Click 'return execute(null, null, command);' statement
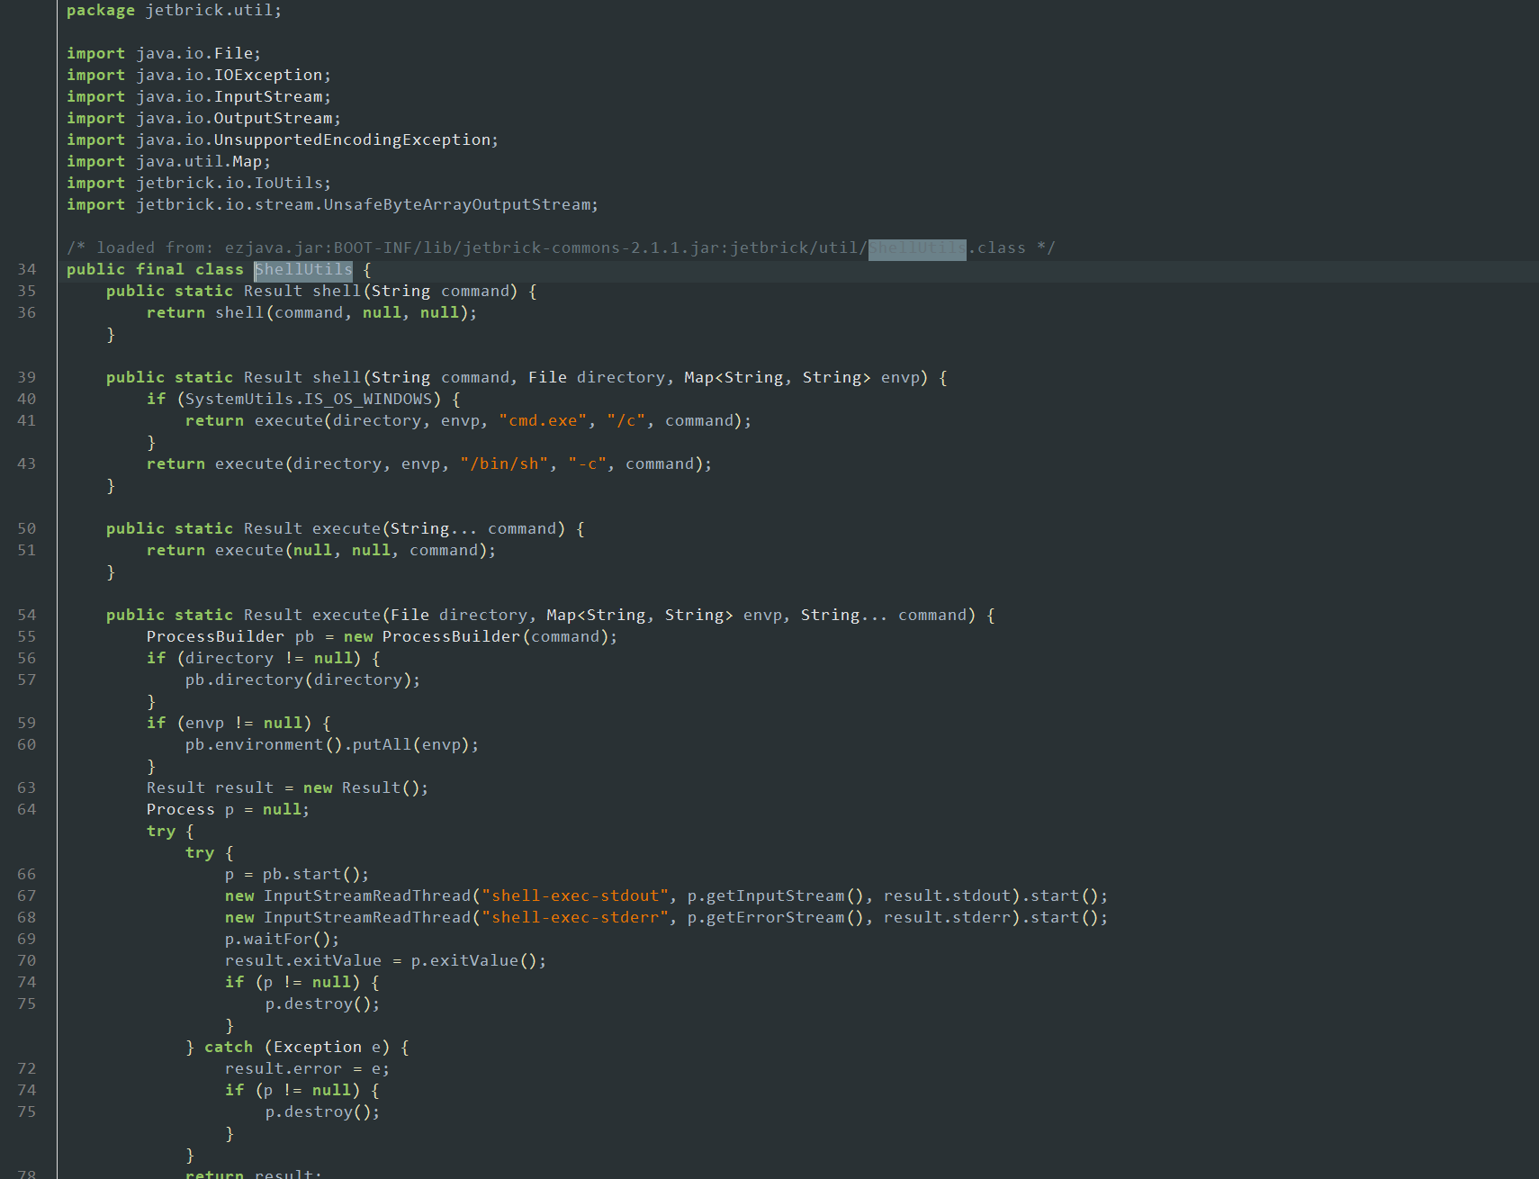Image resolution: width=1539 pixels, height=1179 pixels. 321,550
